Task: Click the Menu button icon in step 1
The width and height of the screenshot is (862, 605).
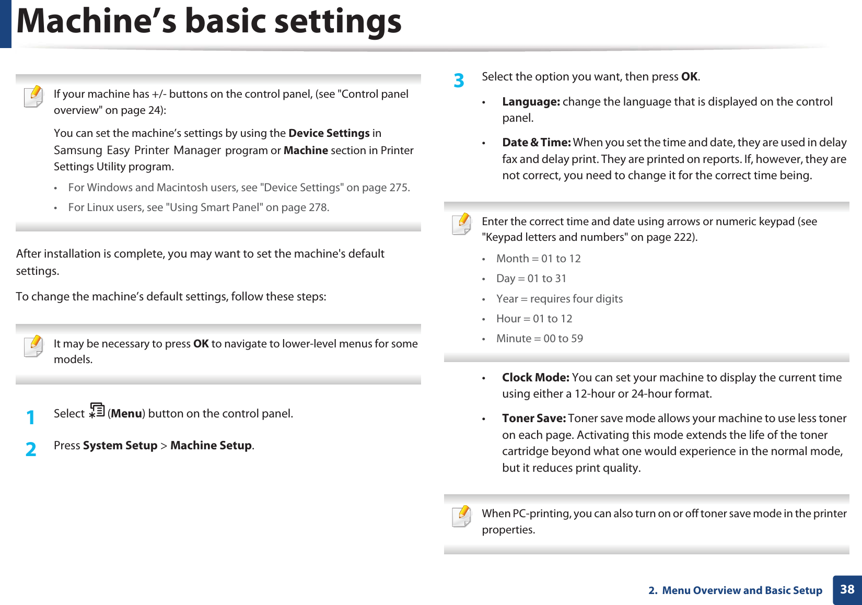Action: (x=97, y=411)
